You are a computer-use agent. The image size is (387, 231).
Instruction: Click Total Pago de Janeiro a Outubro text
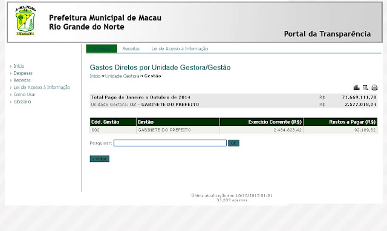(140, 97)
